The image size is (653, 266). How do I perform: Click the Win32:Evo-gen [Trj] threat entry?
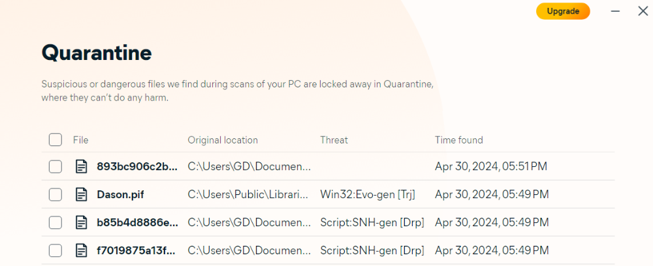click(x=368, y=194)
